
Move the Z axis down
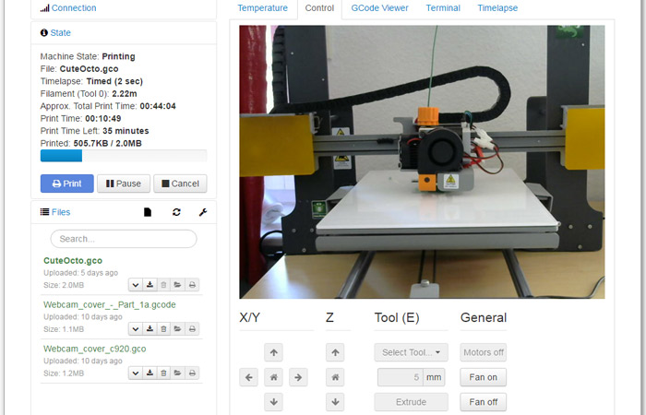coord(336,402)
